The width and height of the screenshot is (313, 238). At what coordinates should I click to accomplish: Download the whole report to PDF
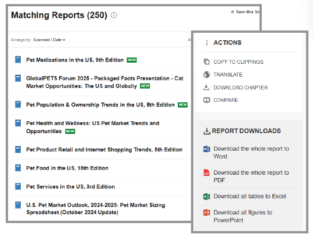click(251, 176)
